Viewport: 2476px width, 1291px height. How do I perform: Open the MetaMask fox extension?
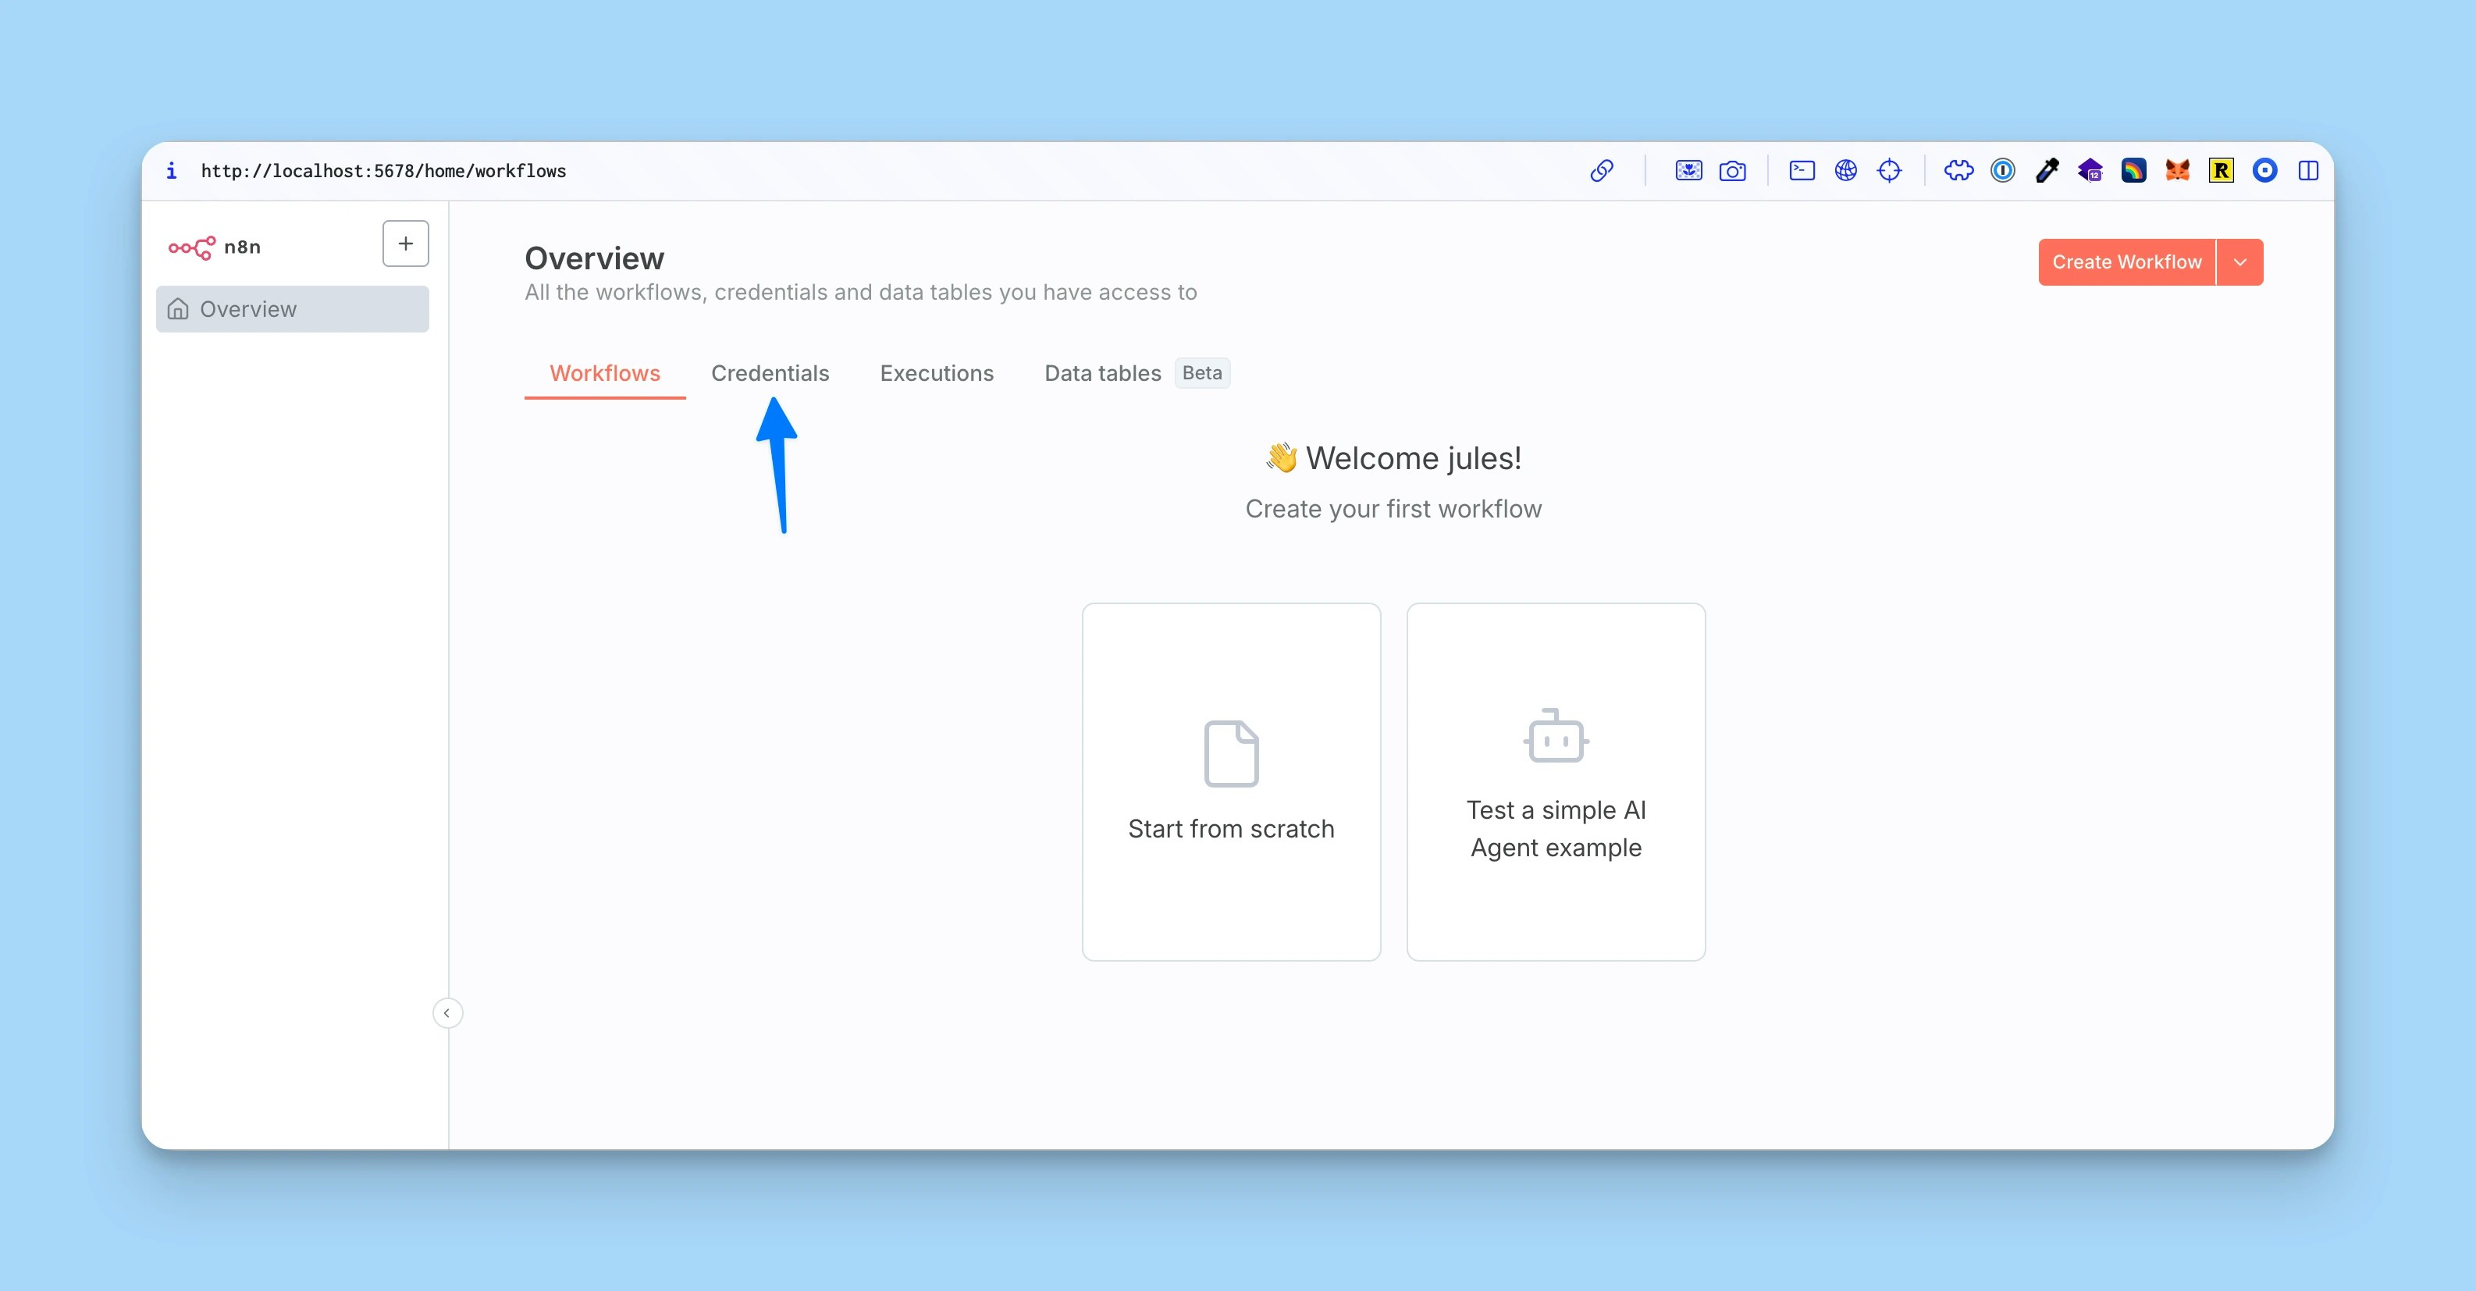(2177, 171)
